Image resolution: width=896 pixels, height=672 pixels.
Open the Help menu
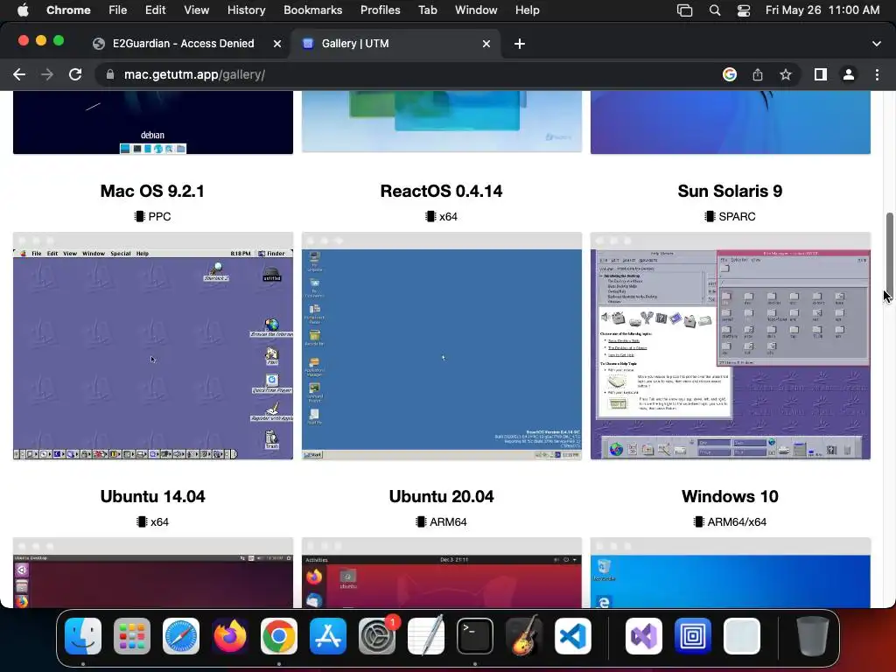coord(527,10)
